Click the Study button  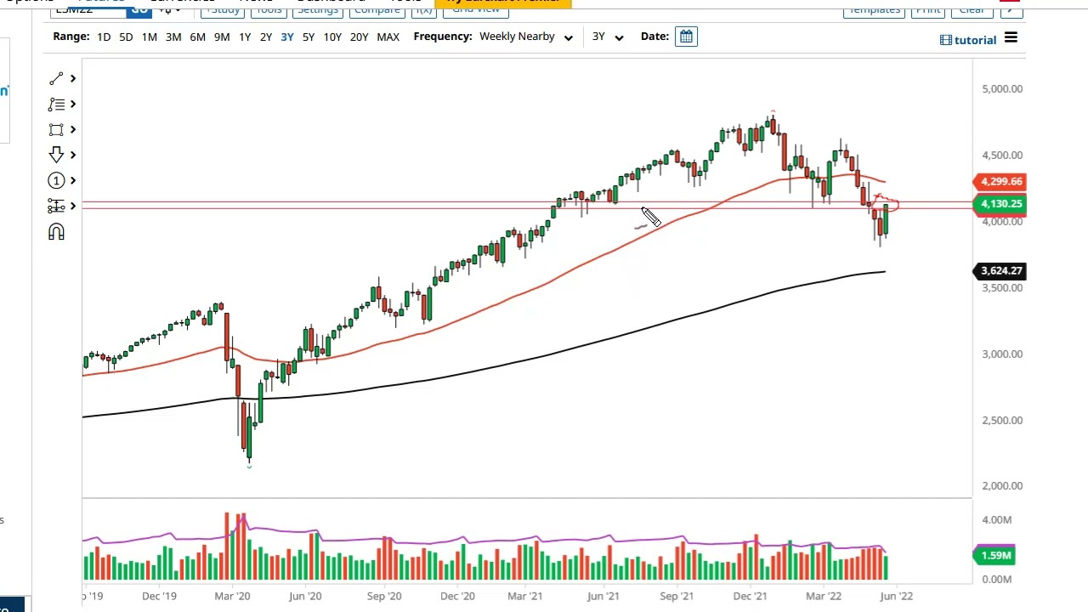tap(224, 8)
